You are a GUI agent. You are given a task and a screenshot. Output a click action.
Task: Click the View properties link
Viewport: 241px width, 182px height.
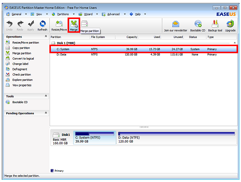(x=22, y=85)
